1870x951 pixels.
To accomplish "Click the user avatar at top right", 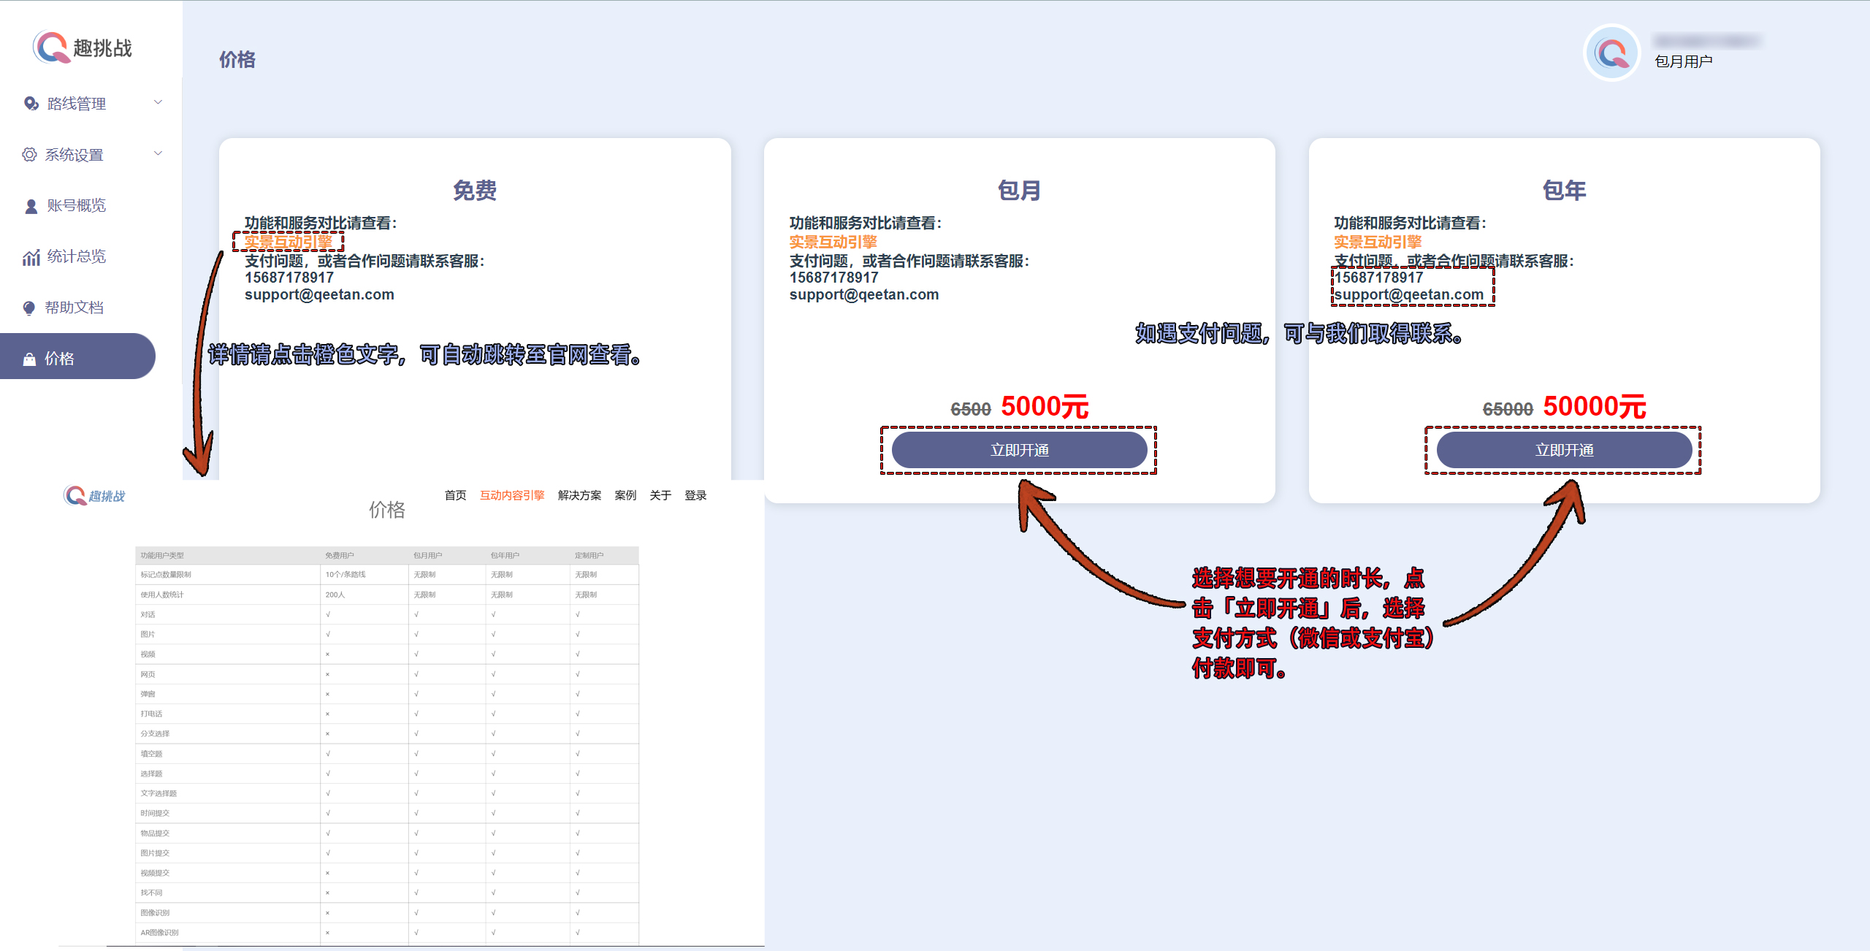I will [x=1611, y=53].
